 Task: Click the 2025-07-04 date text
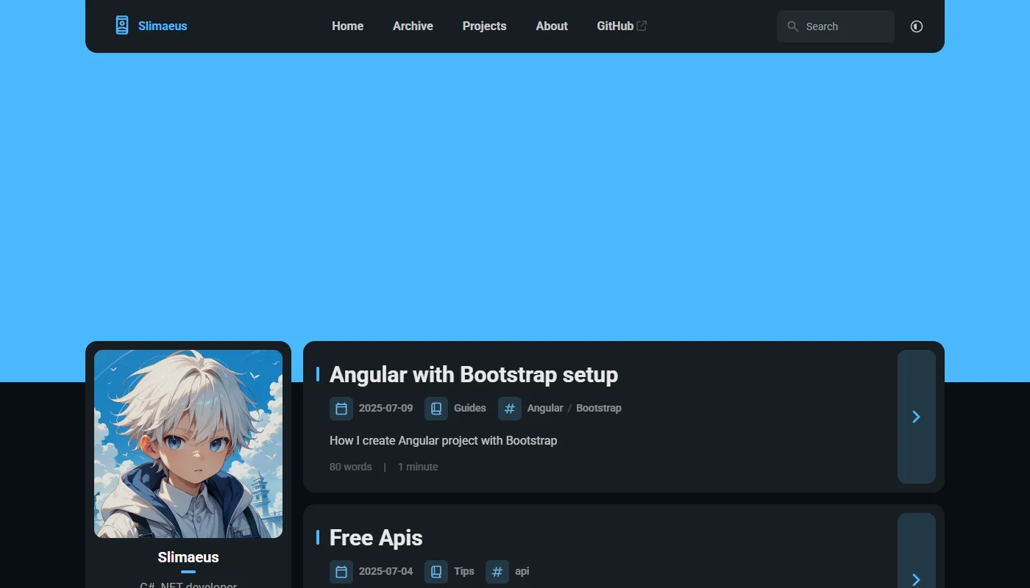click(386, 571)
